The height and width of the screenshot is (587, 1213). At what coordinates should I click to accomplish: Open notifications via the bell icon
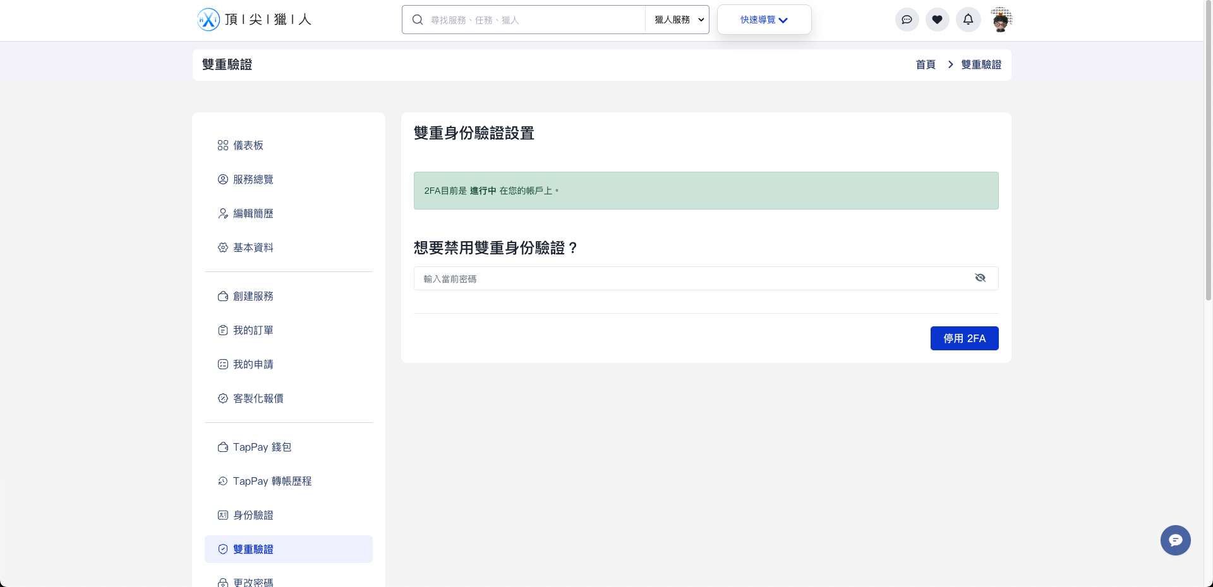point(968,20)
